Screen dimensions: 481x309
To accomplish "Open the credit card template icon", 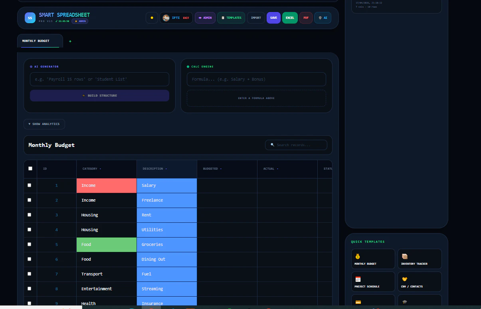I will tap(358, 302).
